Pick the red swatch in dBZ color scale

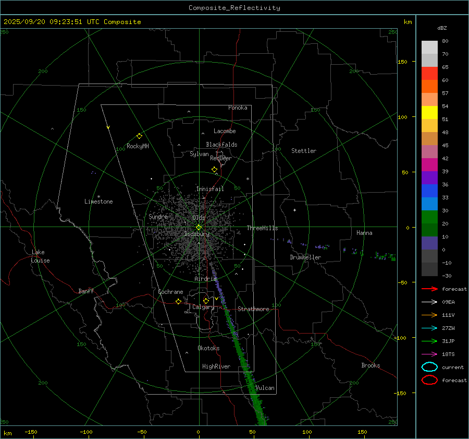click(429, 73)
